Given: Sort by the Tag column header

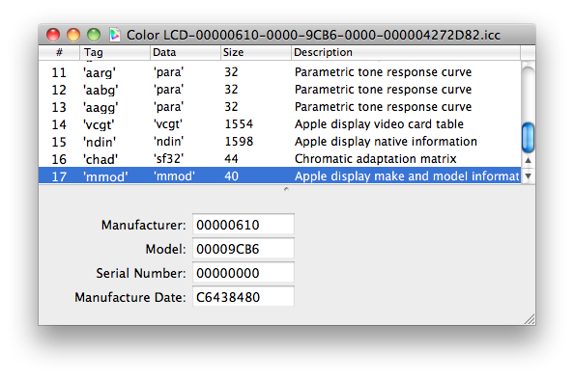Looking at the screenshot, I should (115, 53).
